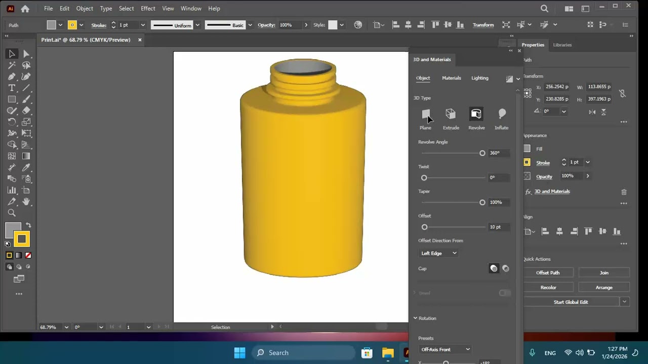Select the Pen tool
The height and width of the screenshot is (364, 648).
(12, 76)
